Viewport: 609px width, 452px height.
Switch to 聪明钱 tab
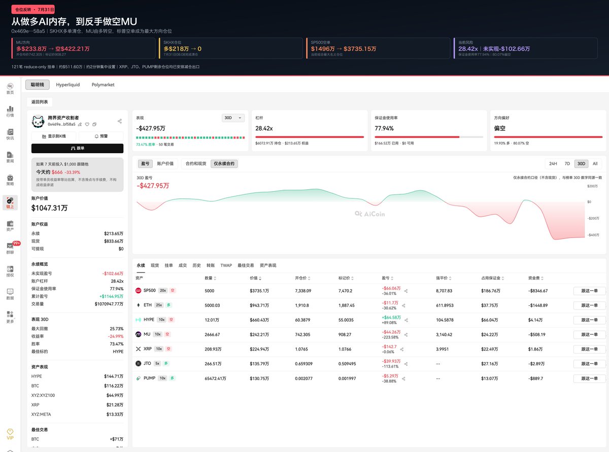[x=38, y=85]
